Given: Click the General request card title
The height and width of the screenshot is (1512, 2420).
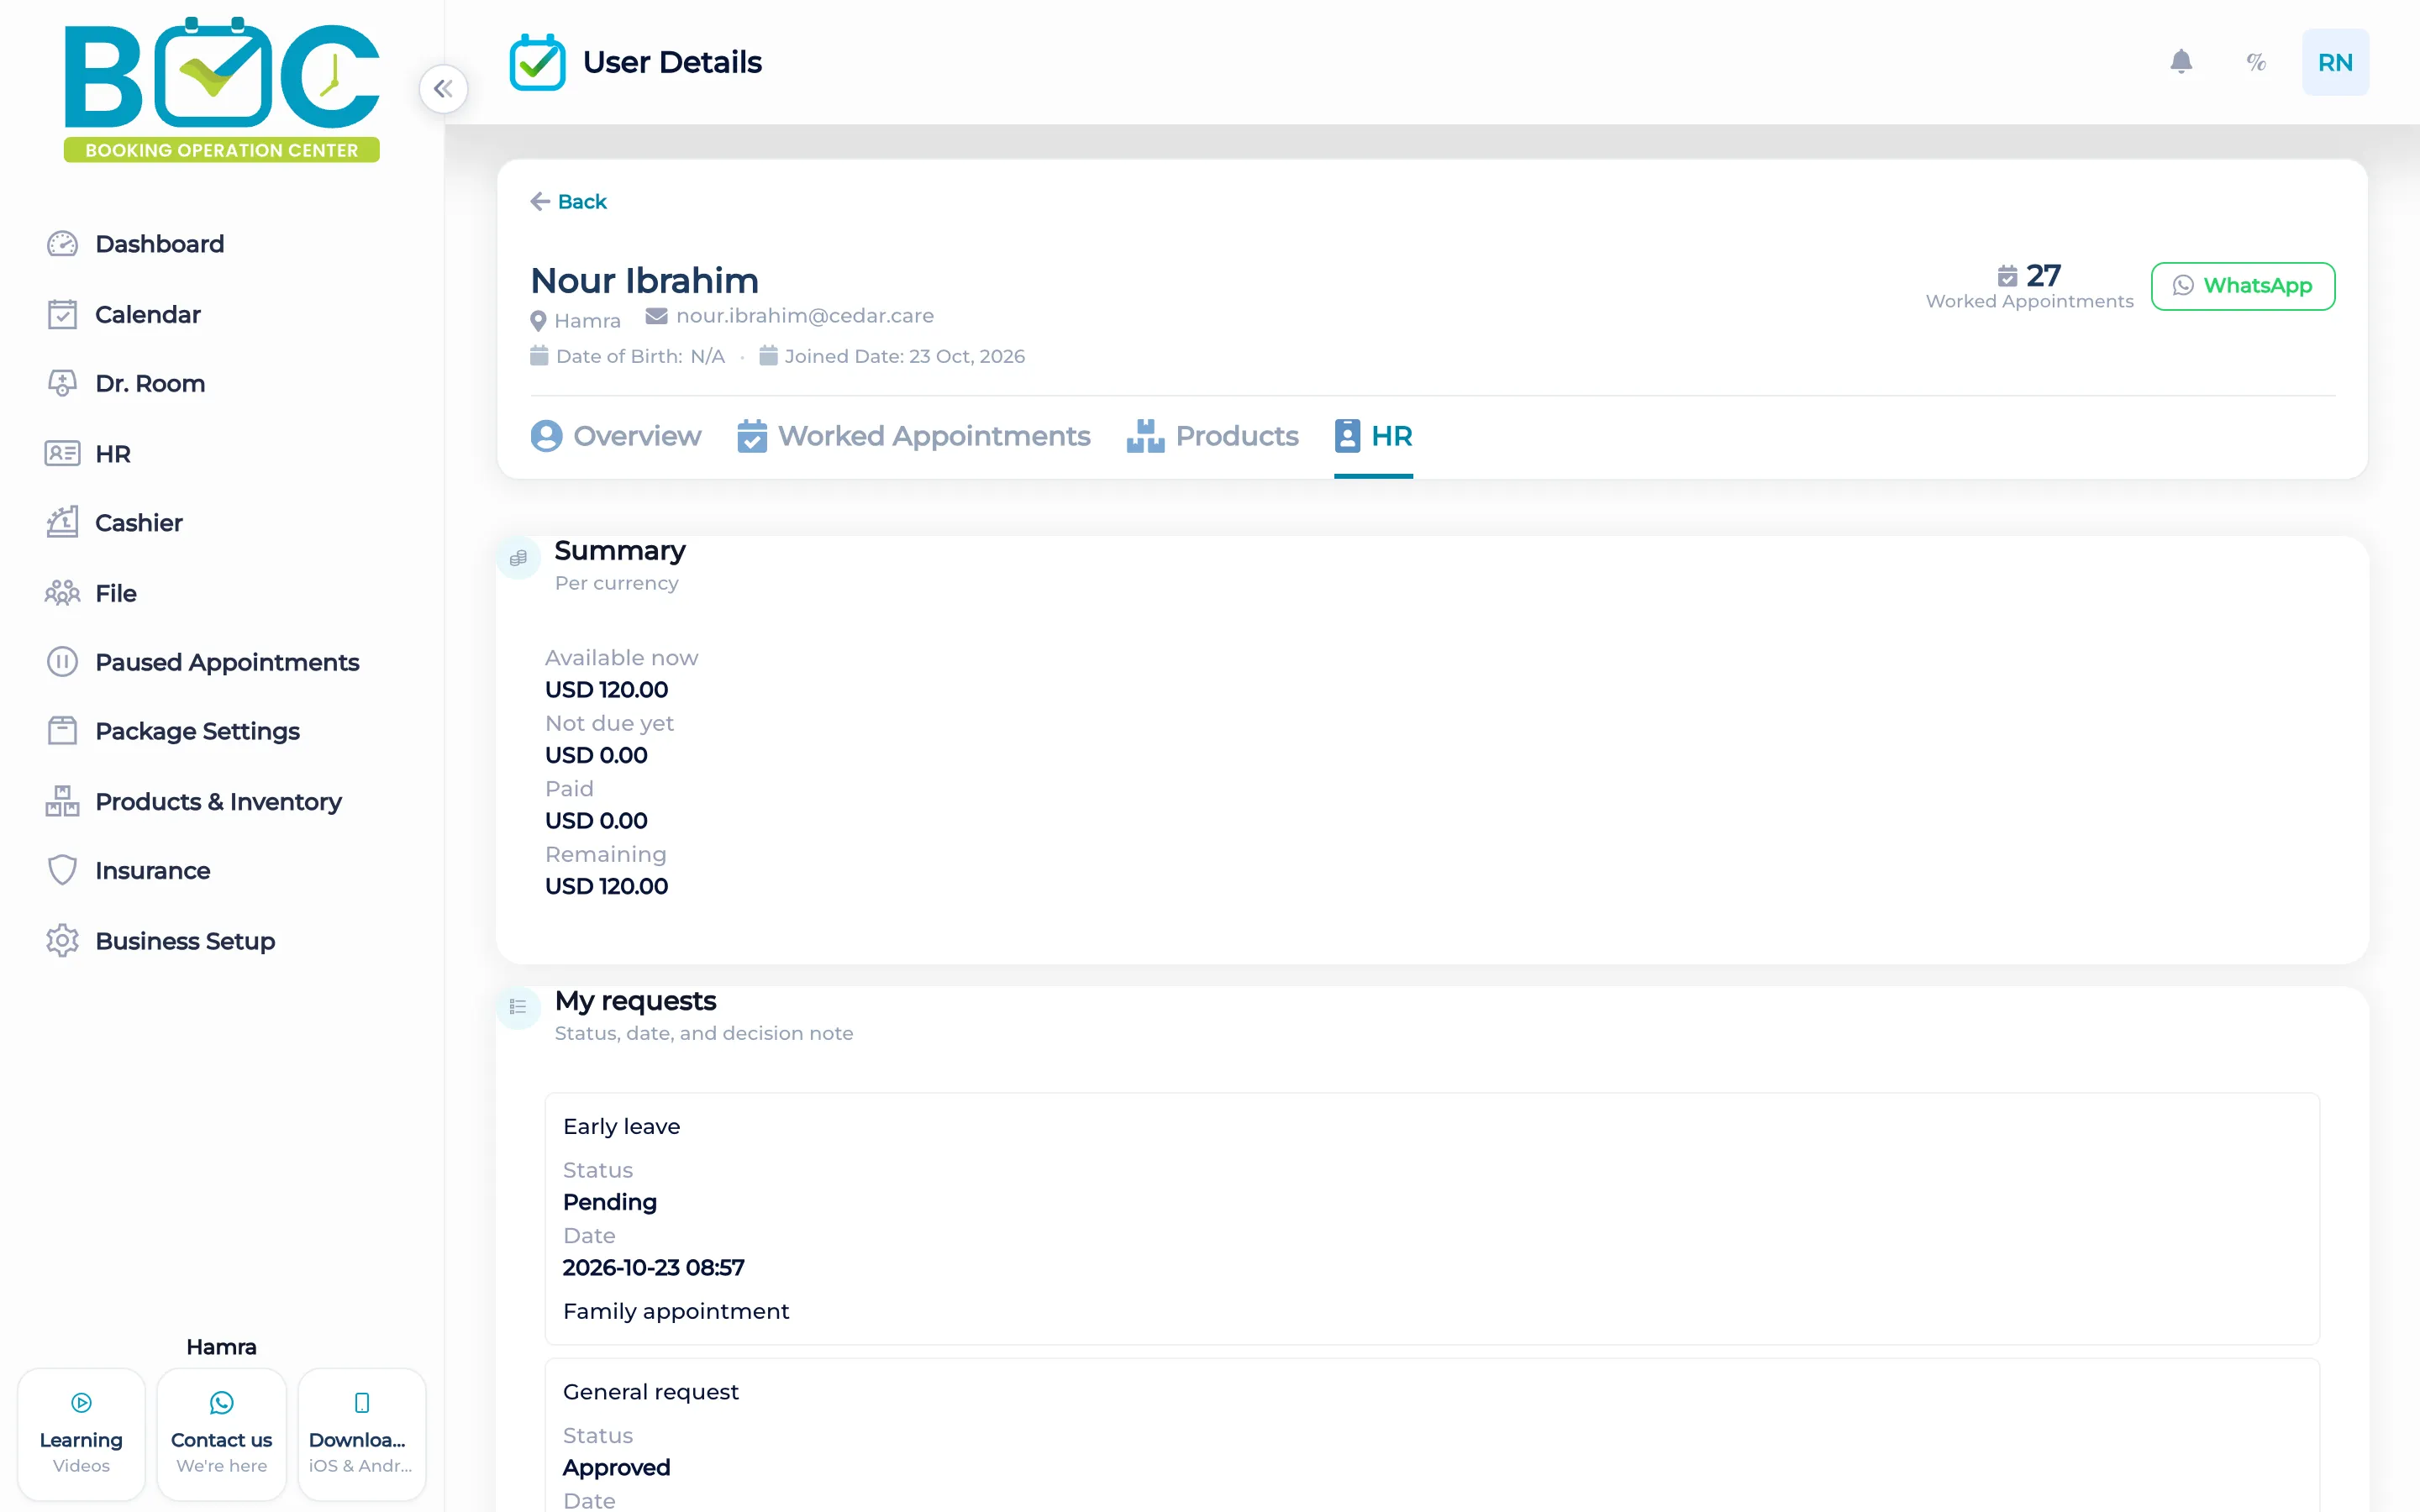Looking at the screenshot, I should click(651, 1392).
